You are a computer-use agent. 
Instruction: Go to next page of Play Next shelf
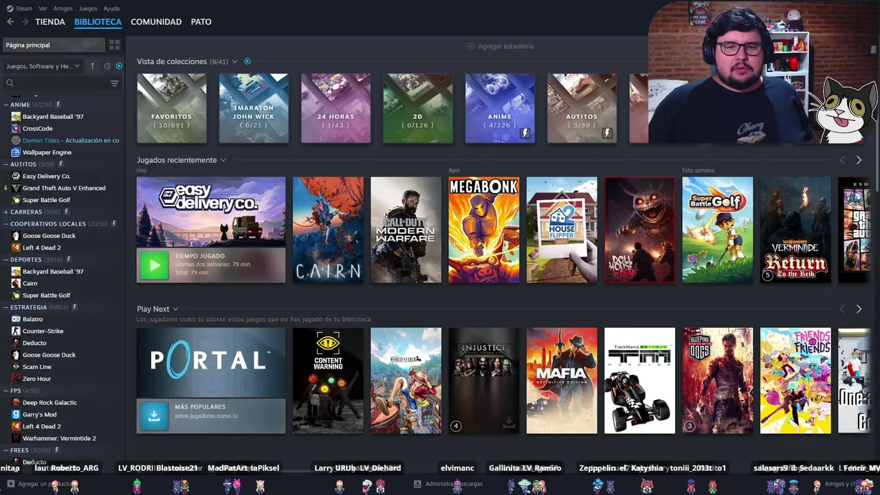[859, 309]
